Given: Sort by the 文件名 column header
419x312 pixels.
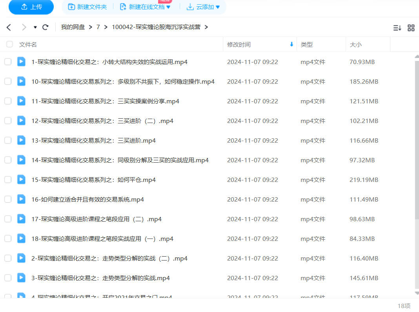Looking at the screenshot, I should tap(28, 44).
